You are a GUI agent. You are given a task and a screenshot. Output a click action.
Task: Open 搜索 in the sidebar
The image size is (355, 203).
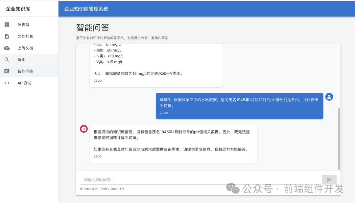coord(29,60)
